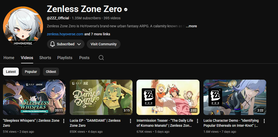278x137 pixels.
Task: Open the zenless.hoyoverse.com link
Action: (x=65, y=34)
